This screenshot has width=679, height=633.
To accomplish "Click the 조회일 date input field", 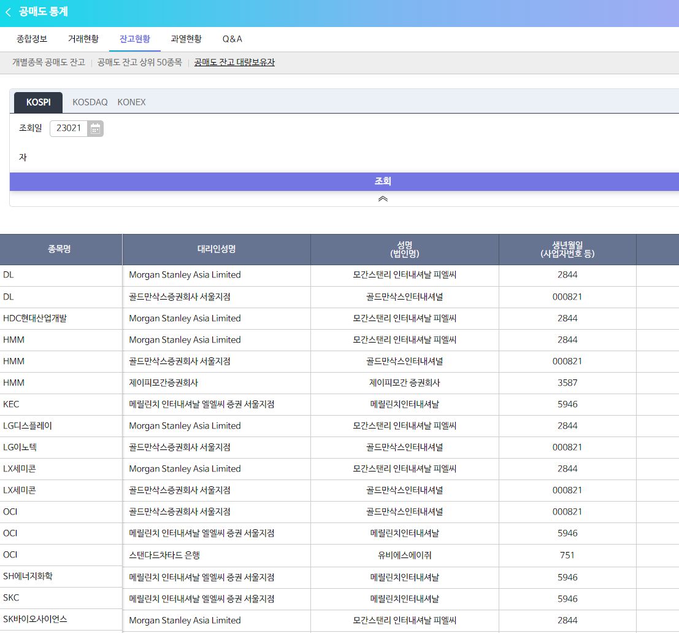I will click(69, 129).
